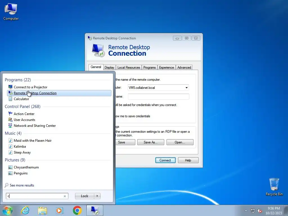Click the magnifier icon next to See more results
This screenshot has height=216, width=288.
[7, 185]
